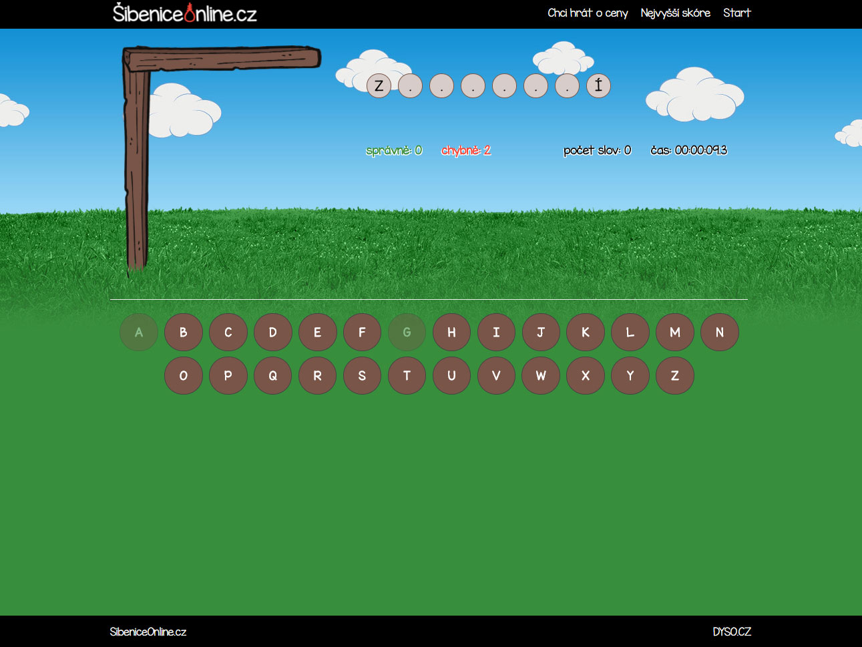Click the "čas" timer display

(x=689, y=150)
